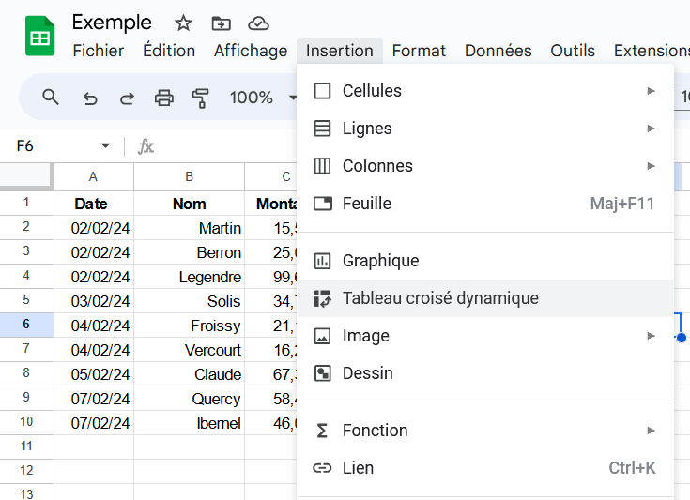Open the Fichier menu
Viewport: 690px width, 500px height.
(99, 51)
